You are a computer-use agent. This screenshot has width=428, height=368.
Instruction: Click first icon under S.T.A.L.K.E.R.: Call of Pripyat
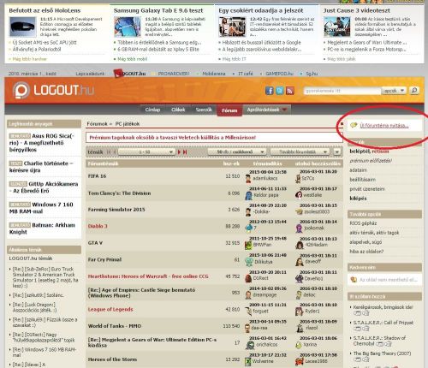click(357, 329)
